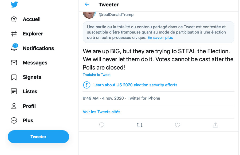Click the En savoir plus link
This screenshot has width=240, height=155.
(160, 38)
